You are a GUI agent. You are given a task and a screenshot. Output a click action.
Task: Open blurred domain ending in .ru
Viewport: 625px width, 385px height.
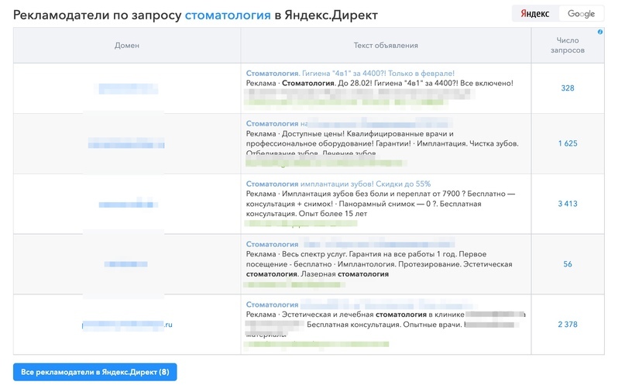[127, 325]
